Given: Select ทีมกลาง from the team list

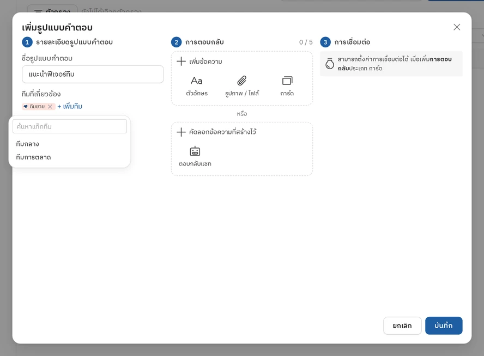Looking at the screenshot, I should (69, 144).
